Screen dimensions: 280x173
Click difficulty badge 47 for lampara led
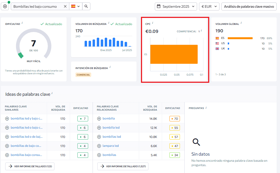(x=175, y=146)
